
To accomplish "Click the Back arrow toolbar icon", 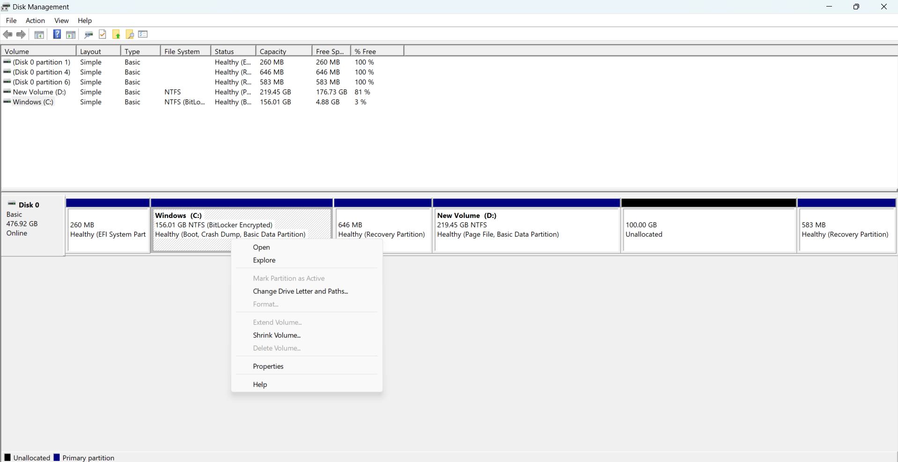I will [x=8, y=35].
